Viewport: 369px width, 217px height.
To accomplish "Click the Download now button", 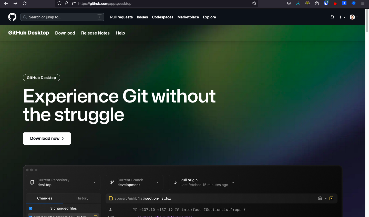I will pos(47,139).
